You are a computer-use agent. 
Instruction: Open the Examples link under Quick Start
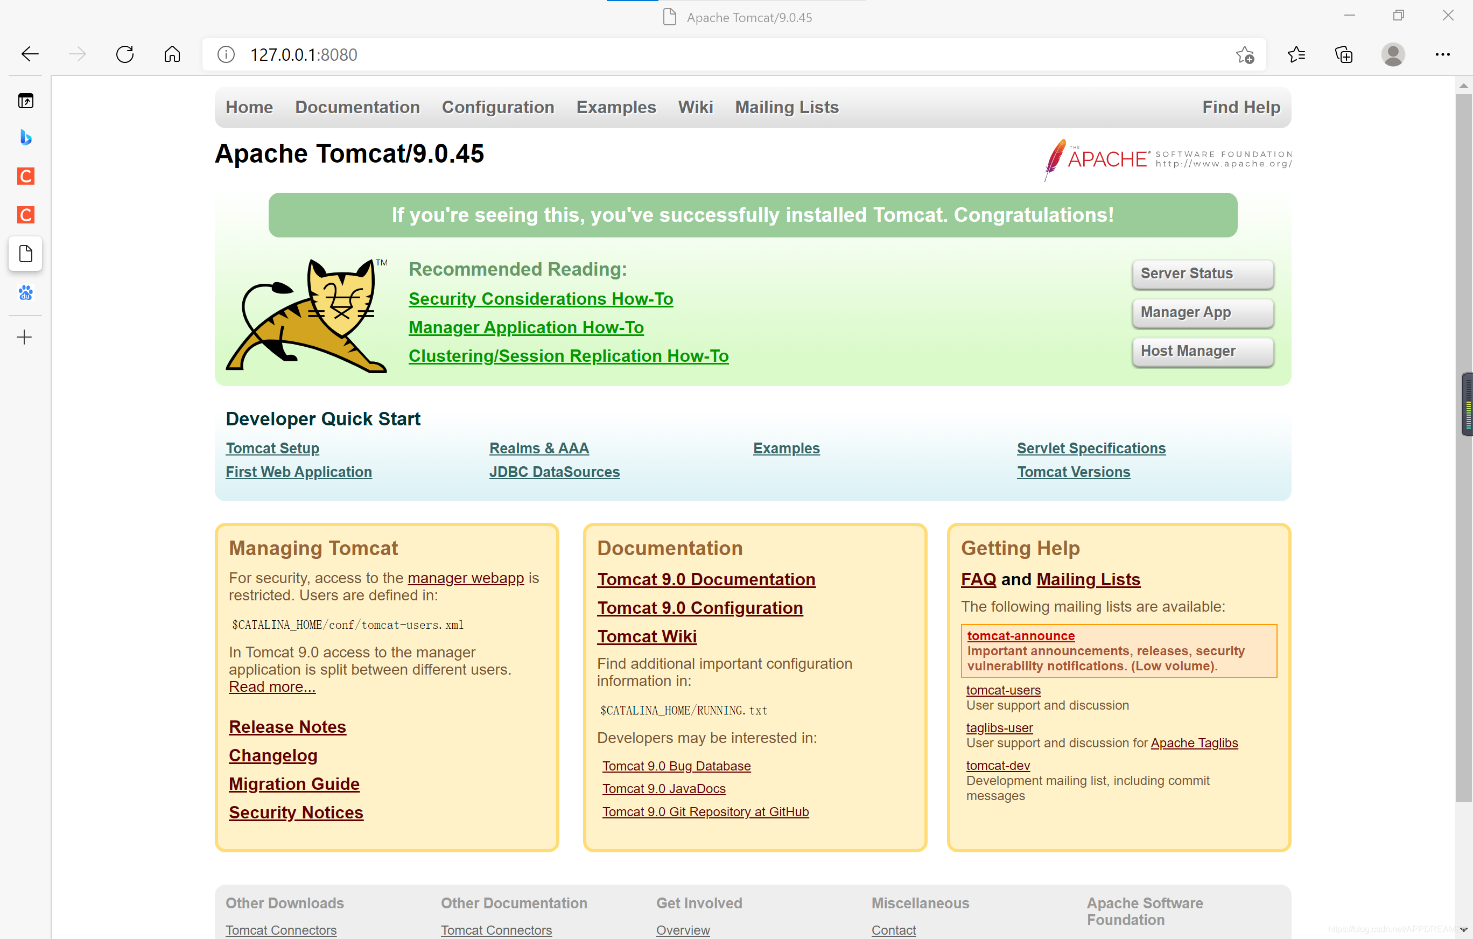[786, 449]
